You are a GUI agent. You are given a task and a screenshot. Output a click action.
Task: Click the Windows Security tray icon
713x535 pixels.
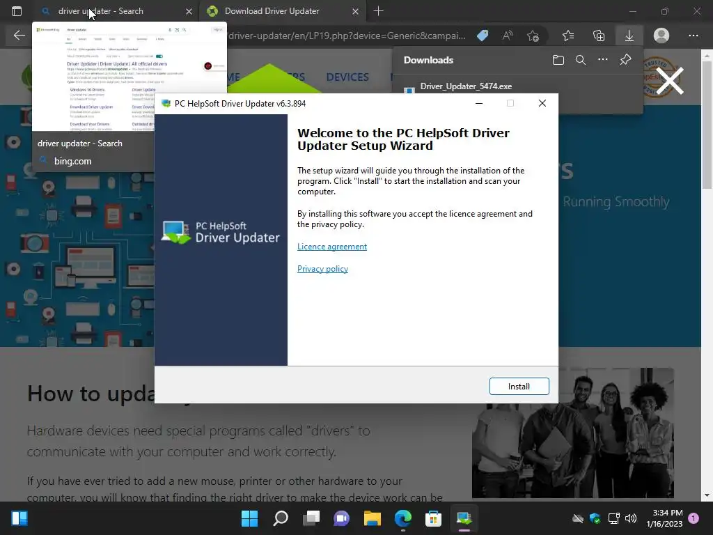595,518
